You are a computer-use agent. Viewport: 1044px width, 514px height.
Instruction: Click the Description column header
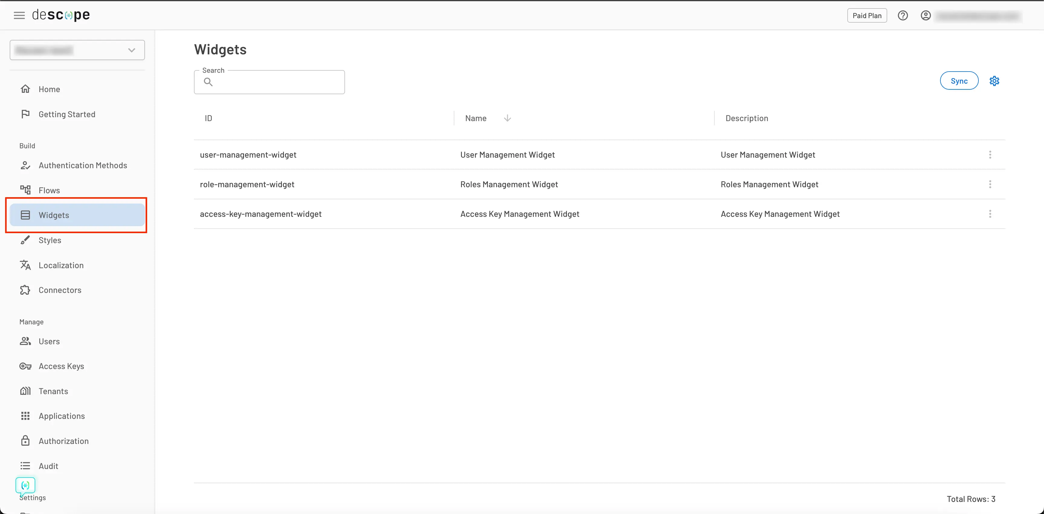746,118
